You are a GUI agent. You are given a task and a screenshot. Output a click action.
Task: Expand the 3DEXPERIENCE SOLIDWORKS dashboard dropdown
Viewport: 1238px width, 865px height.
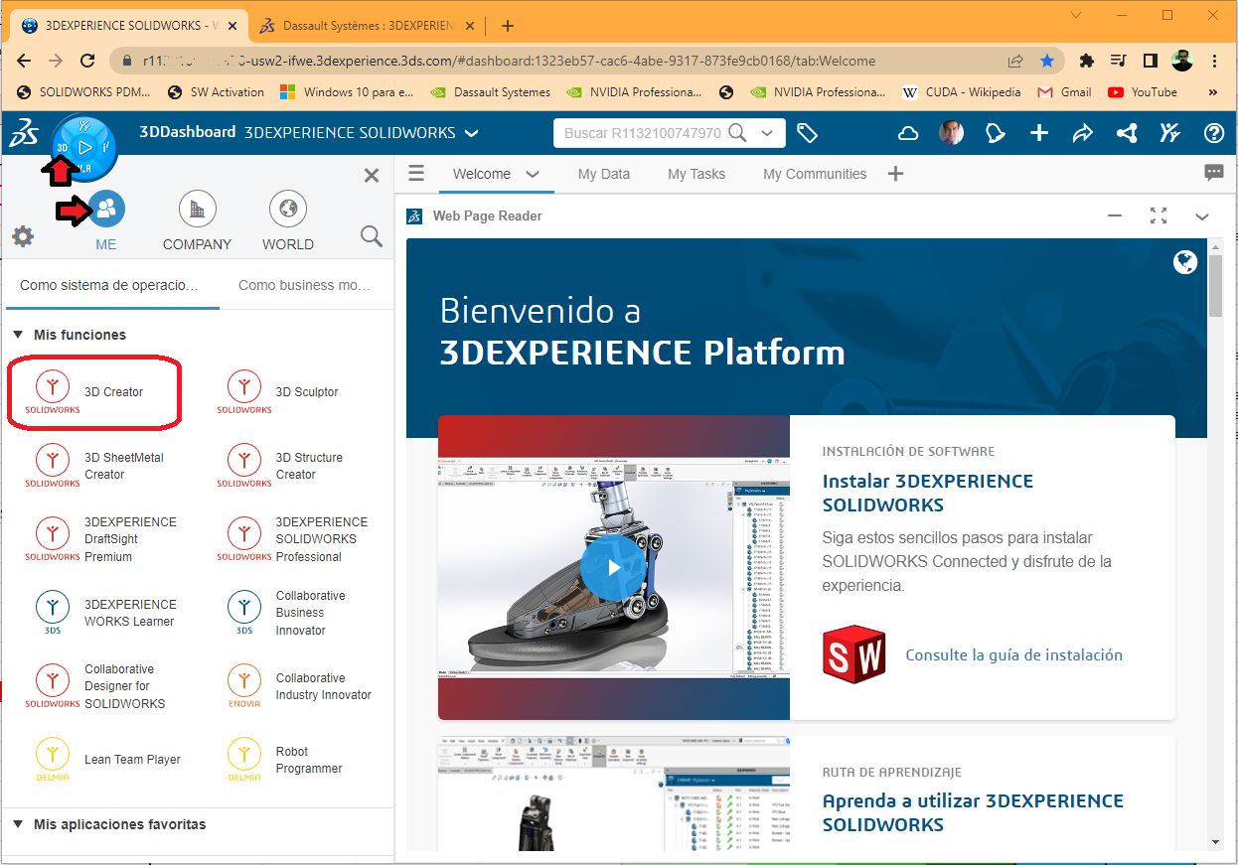click(x=472, y=133)
